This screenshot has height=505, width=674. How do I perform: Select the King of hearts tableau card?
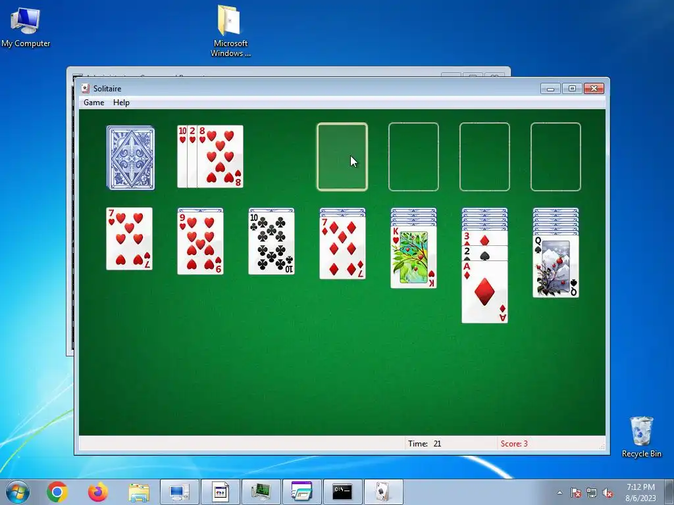click(x=413, y=257)
